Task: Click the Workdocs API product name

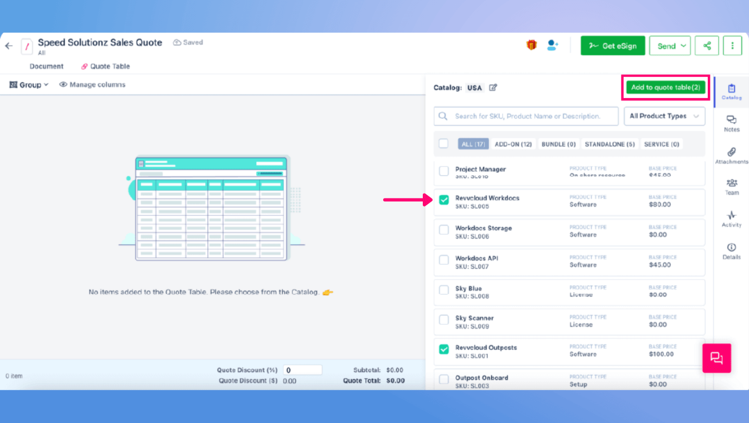Action: pos(477,258)
